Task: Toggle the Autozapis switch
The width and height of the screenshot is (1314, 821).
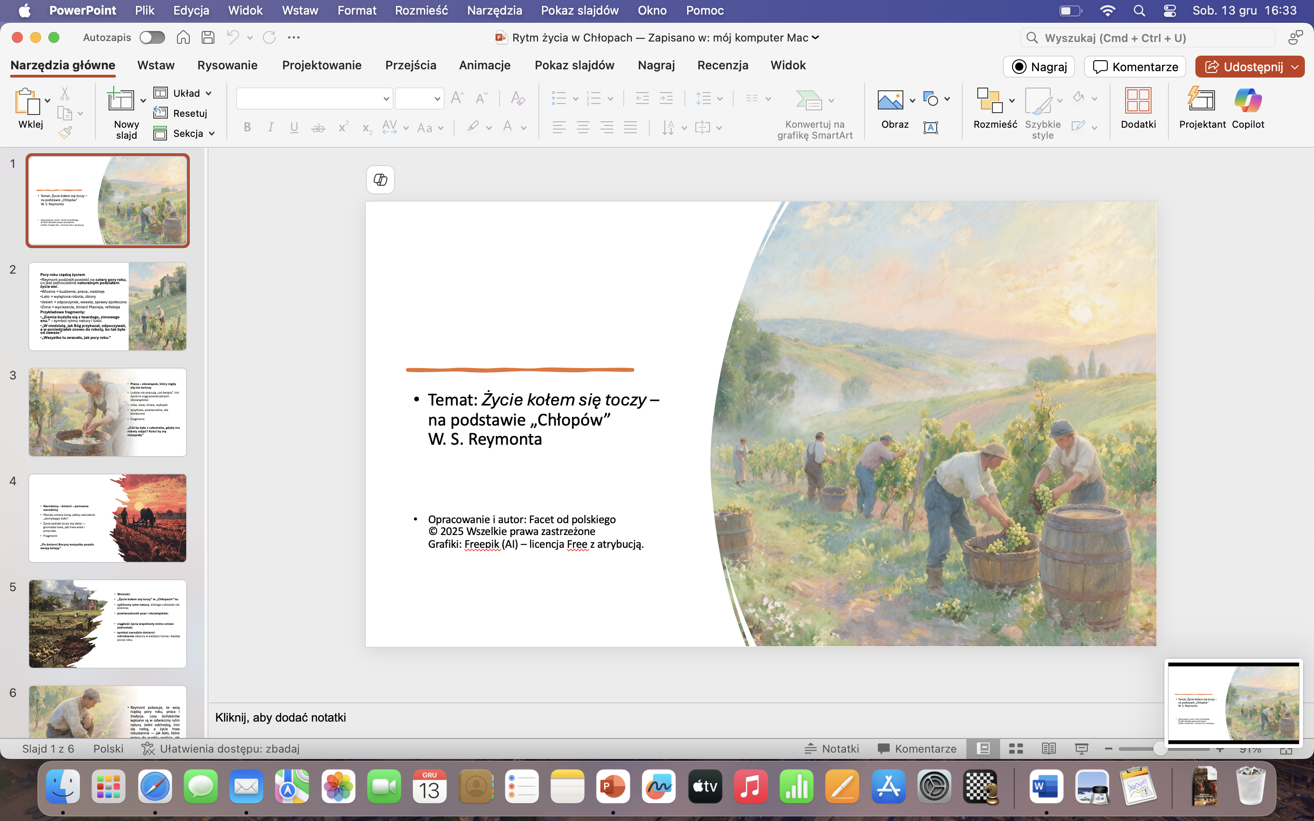Action: point(152,37)
